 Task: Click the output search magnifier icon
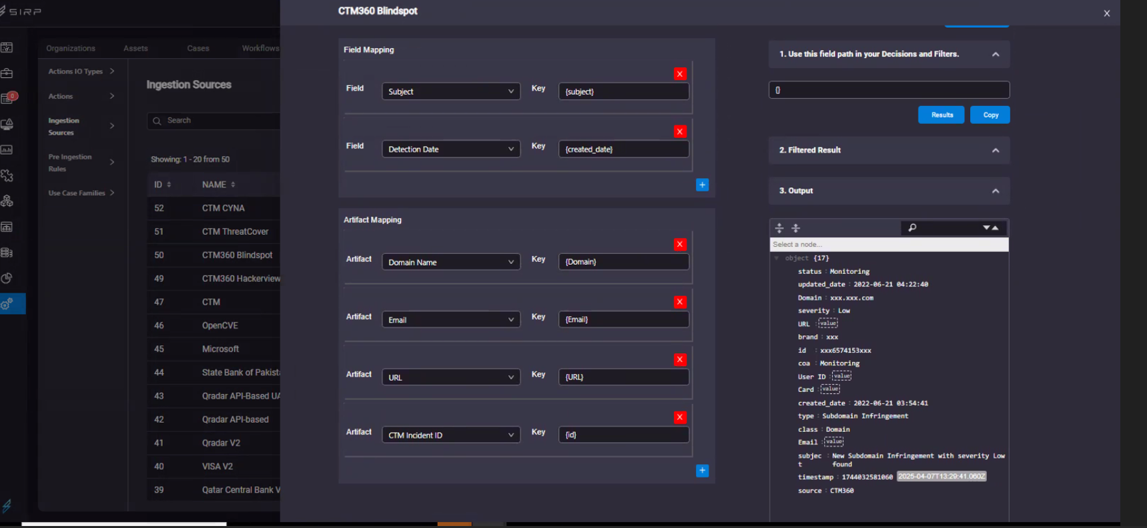point(912,228)
